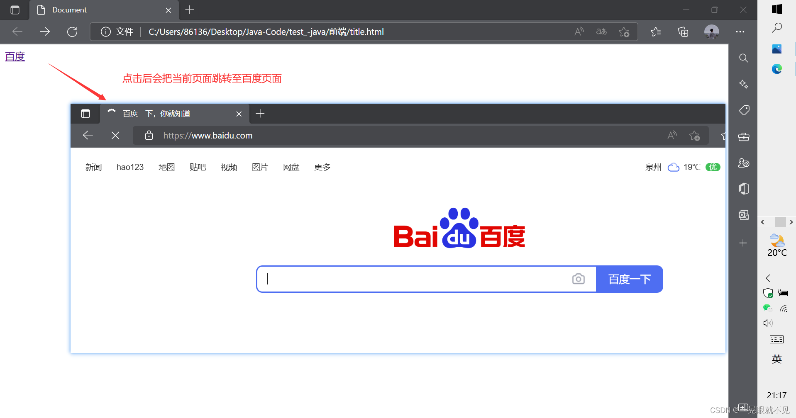The image size is (796, 418).
Task: Select the 百度一下，你就知道 tab
Action: pyautogui.click(x=174, y=114)
